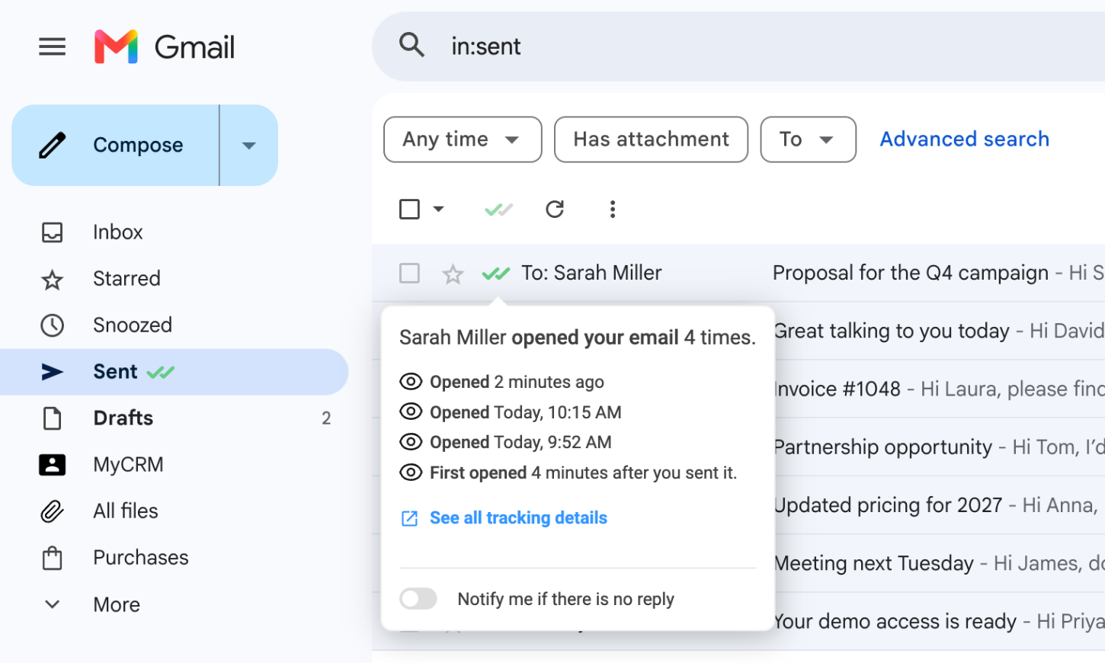This screenshot has width=1105, height=663.
Task: Click the search magnifier icon
Action: tap(412, 46)
